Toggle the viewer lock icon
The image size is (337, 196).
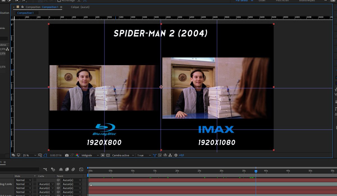[22, 7]
